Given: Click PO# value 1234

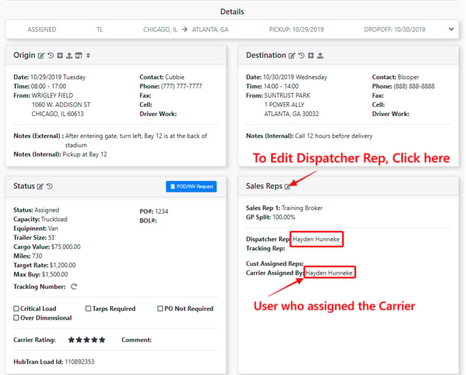Looking at the screenshot, I should click(161, 212).
